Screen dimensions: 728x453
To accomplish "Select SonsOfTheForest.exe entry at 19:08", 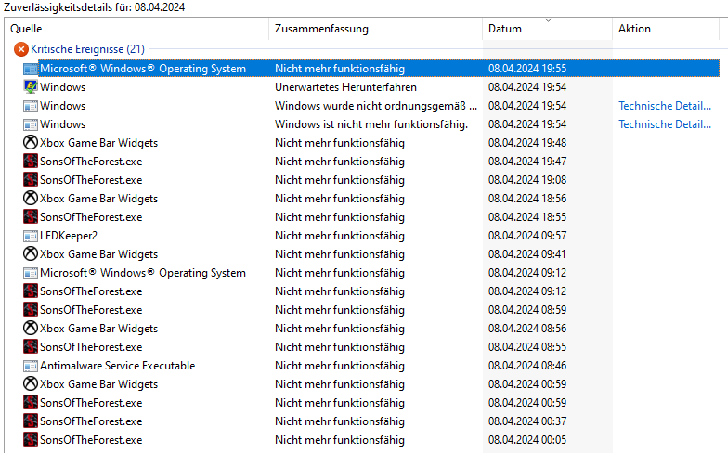I will pos(91,180).
